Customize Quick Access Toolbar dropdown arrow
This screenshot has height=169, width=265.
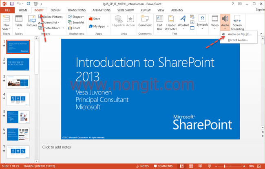(x=42, y=4)
